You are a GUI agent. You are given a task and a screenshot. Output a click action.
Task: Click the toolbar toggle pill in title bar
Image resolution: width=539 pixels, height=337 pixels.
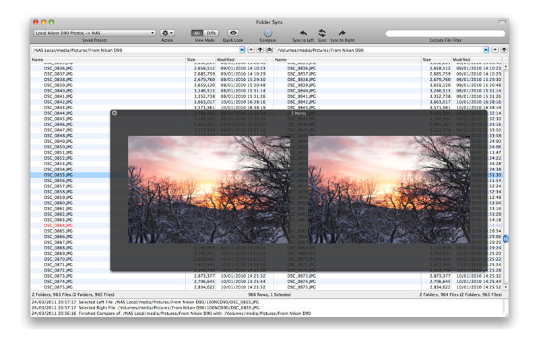(502, 22)
